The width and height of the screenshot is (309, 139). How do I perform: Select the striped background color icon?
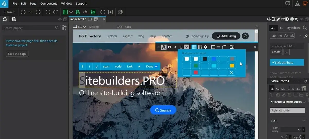pyautogui.click(x=194, y=47)
